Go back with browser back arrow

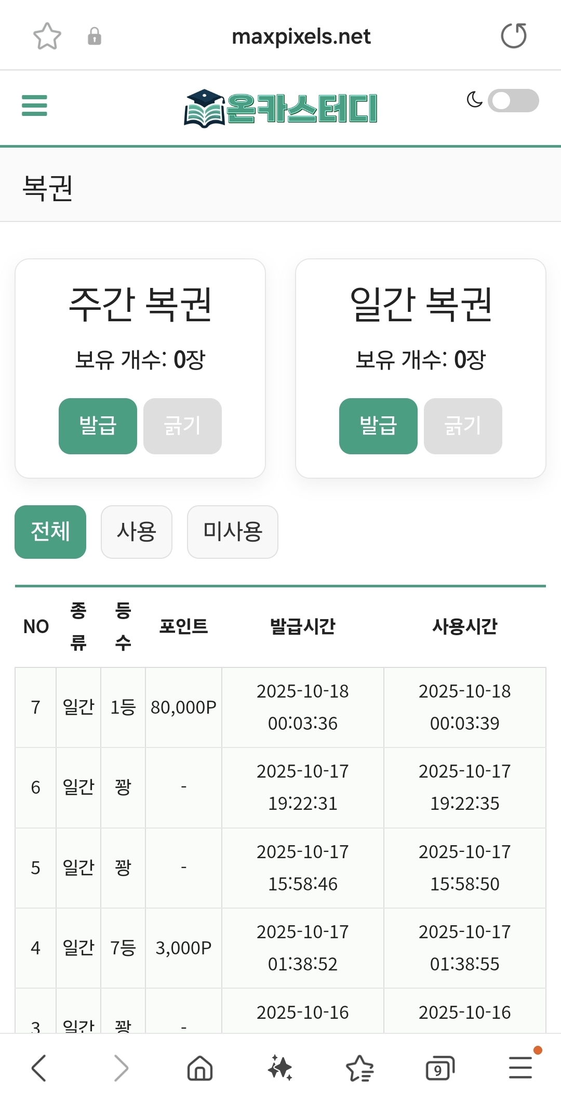(x=39, y=1068)
